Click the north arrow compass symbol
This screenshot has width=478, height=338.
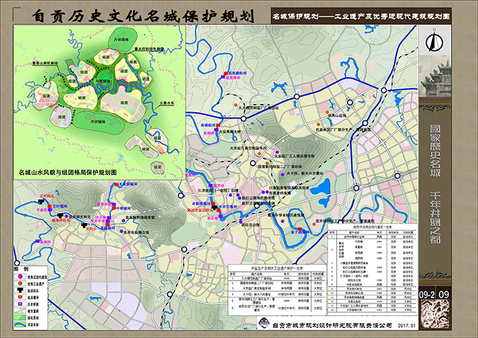tap(435, 41)
